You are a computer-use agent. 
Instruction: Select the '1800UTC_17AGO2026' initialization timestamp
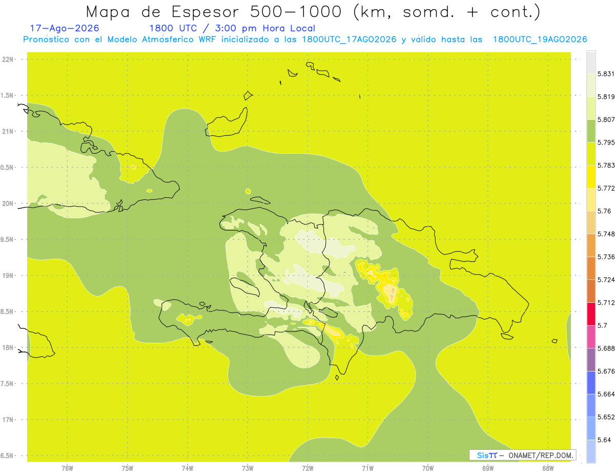coord(349,39)
